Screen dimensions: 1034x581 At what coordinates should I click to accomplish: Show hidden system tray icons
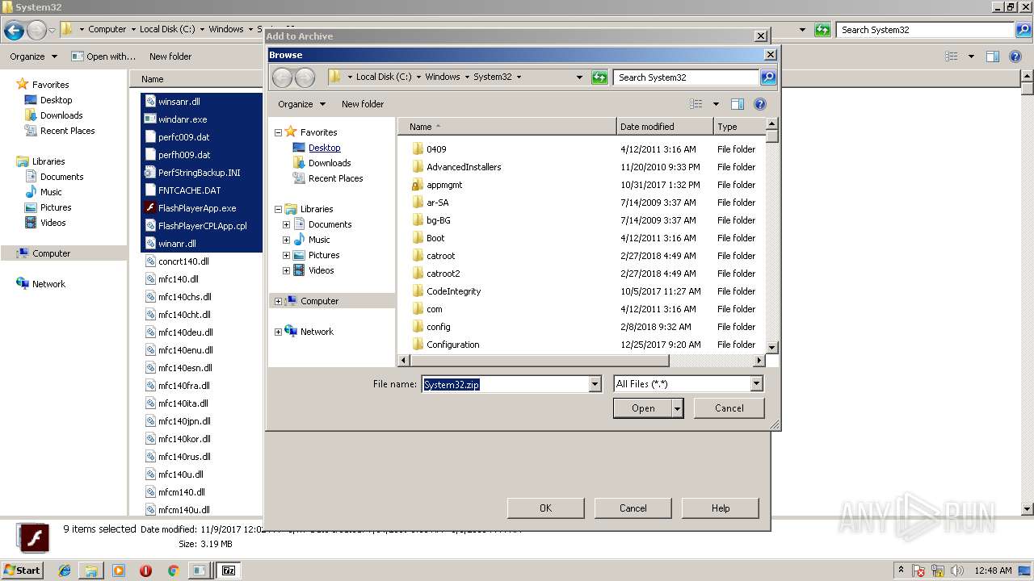pyautogui.click(x=902, y=571)
